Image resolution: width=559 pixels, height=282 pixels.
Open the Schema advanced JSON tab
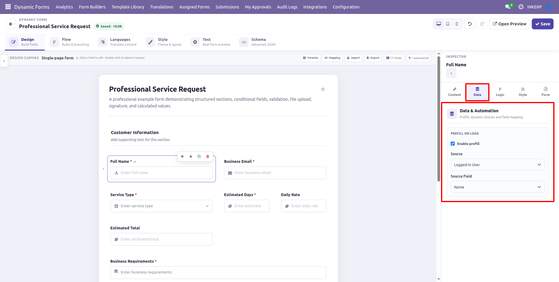tap(257, 42)
